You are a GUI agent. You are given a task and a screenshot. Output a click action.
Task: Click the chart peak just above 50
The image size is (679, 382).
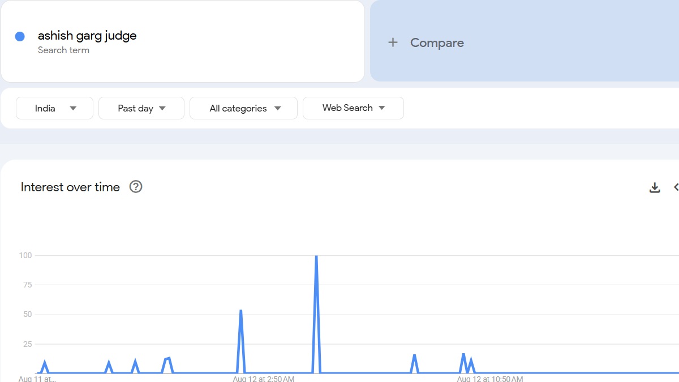[x=241, y=311]
